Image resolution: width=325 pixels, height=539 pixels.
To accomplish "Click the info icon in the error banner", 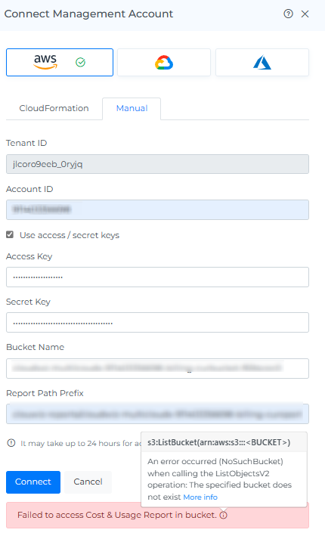I will (x=223, y=515).
